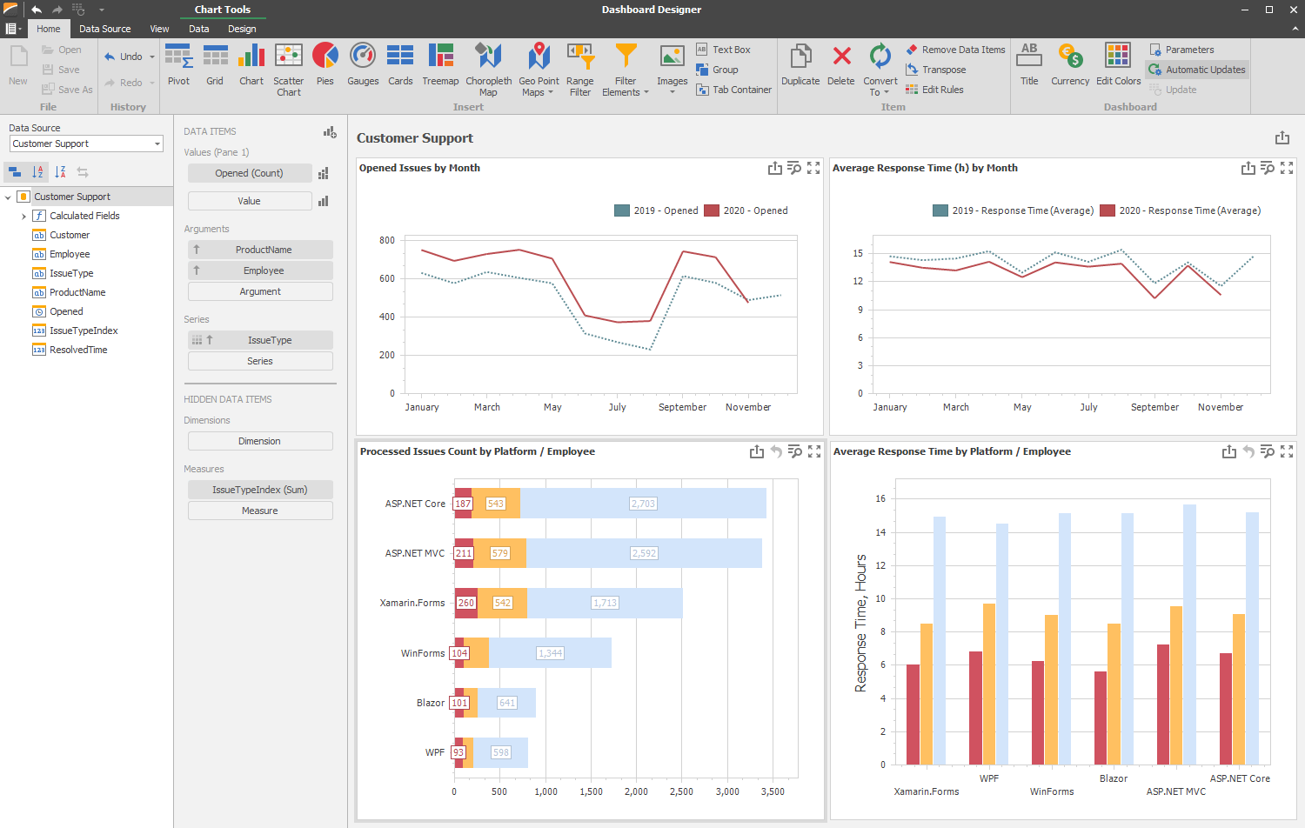Expand the Calculated Fields tree node

(x=23, y=216)
